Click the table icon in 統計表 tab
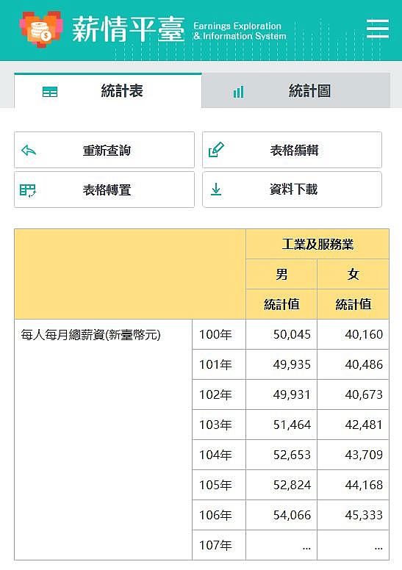402x570 pixels. point(50,92)
